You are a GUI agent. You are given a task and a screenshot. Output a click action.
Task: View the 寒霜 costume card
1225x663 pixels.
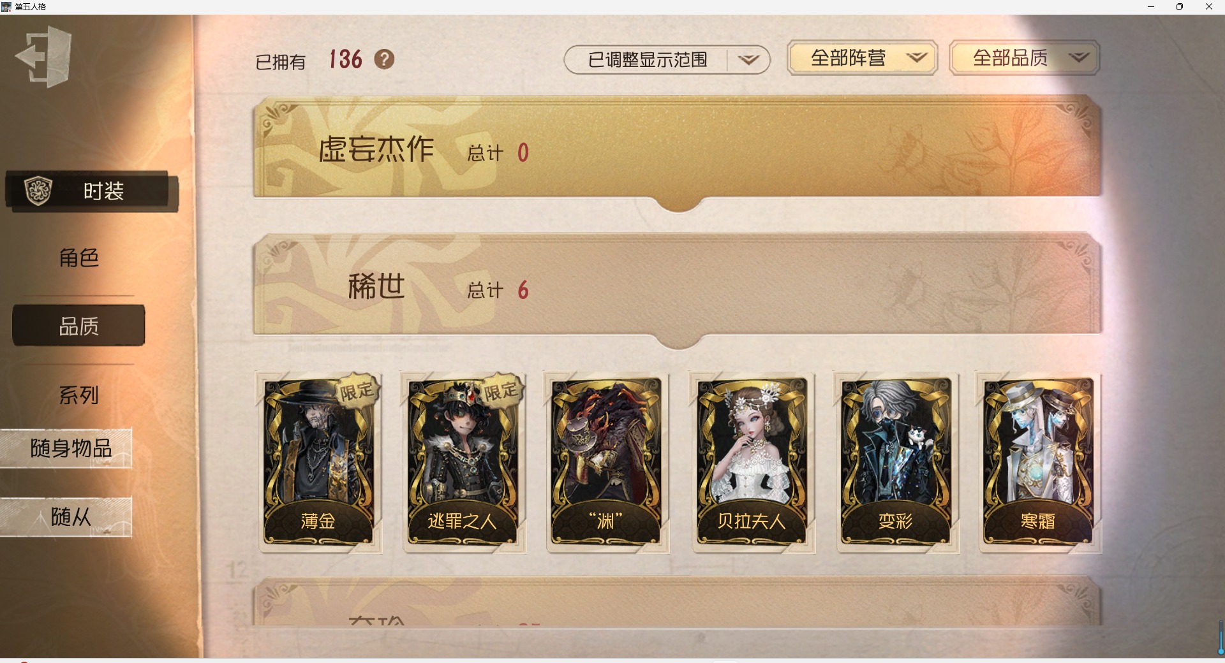click(1039, 462)
